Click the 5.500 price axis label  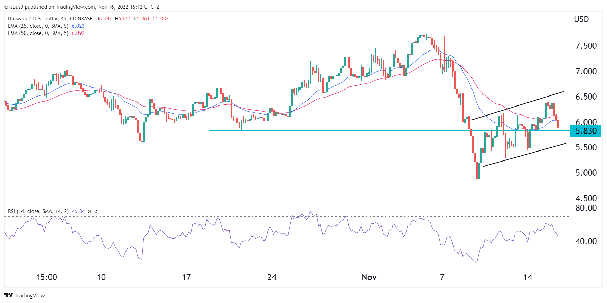point(586,148)
